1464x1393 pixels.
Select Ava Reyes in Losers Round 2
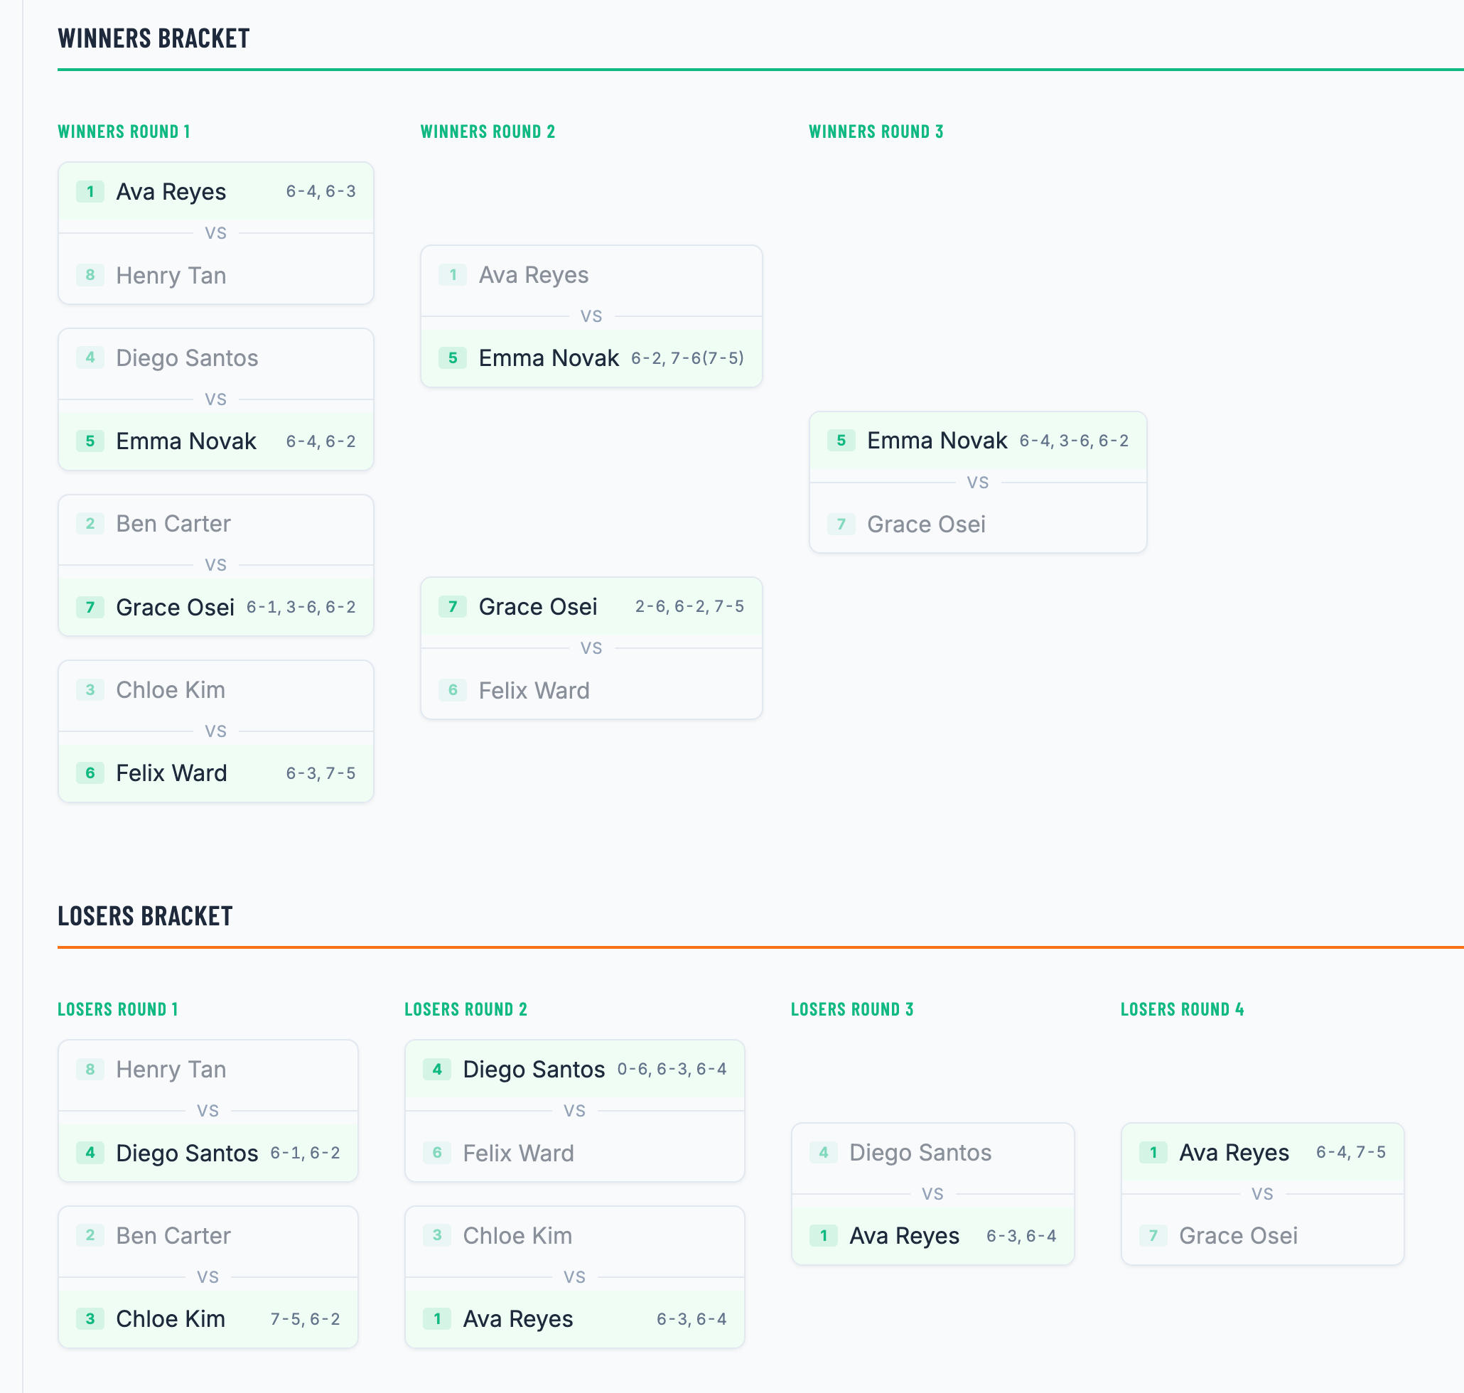click(575, 1319)
